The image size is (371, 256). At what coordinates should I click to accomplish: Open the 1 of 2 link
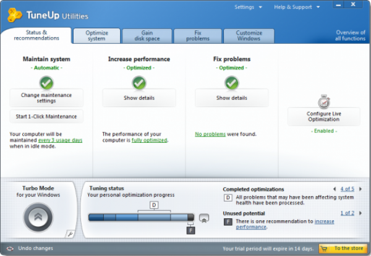click(x=348, y=213)
